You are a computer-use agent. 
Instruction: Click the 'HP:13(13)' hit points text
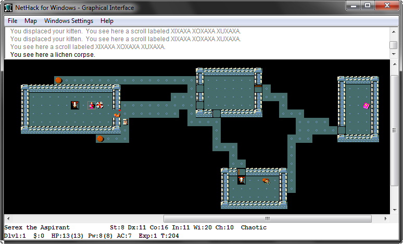point(67,236)
